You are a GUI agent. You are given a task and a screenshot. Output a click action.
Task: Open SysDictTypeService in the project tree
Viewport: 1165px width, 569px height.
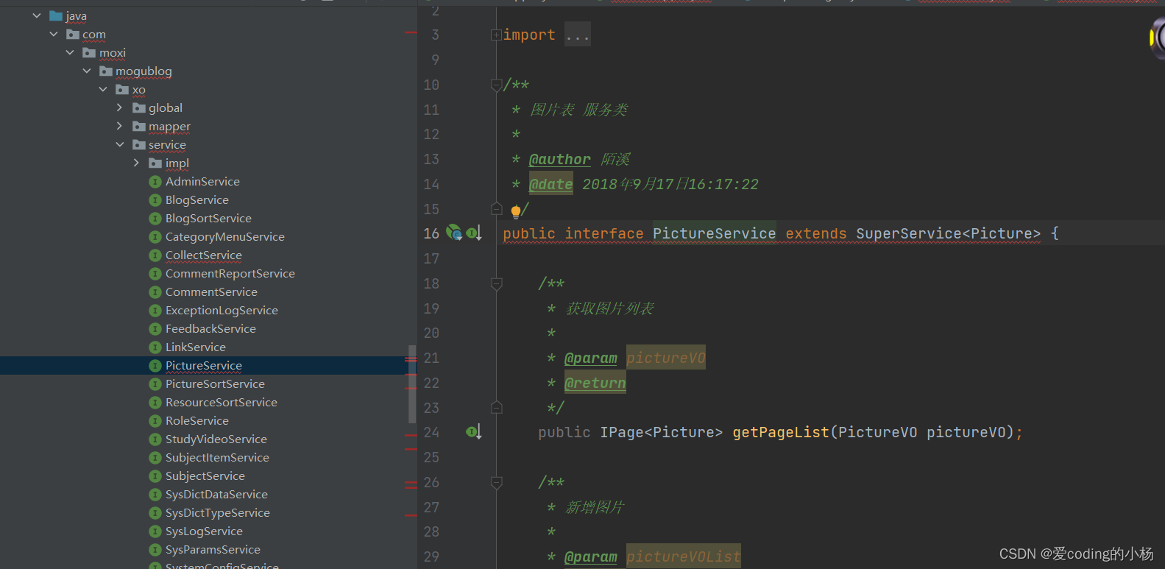218,512
